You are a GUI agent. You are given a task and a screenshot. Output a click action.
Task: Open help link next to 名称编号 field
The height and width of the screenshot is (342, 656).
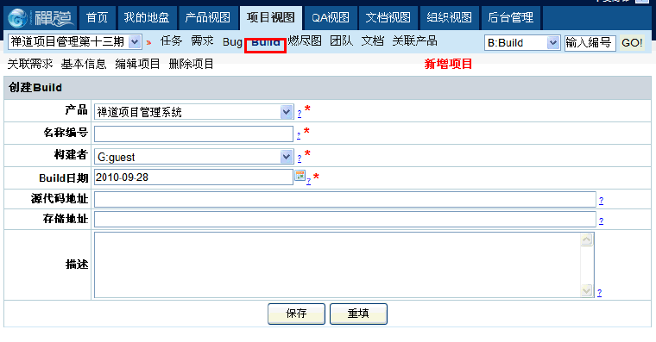pos(299,135)
